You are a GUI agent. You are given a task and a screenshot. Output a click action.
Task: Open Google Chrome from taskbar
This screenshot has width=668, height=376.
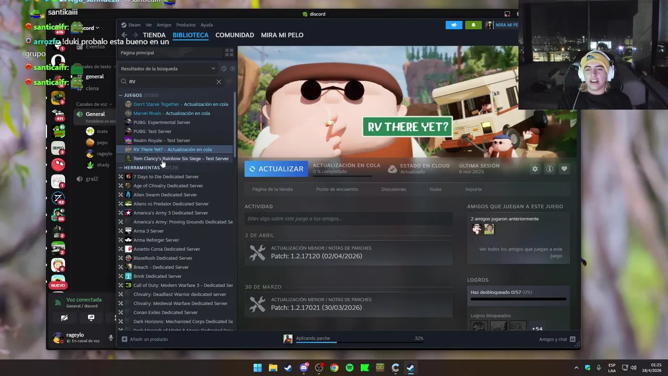(x=334, y=368)
